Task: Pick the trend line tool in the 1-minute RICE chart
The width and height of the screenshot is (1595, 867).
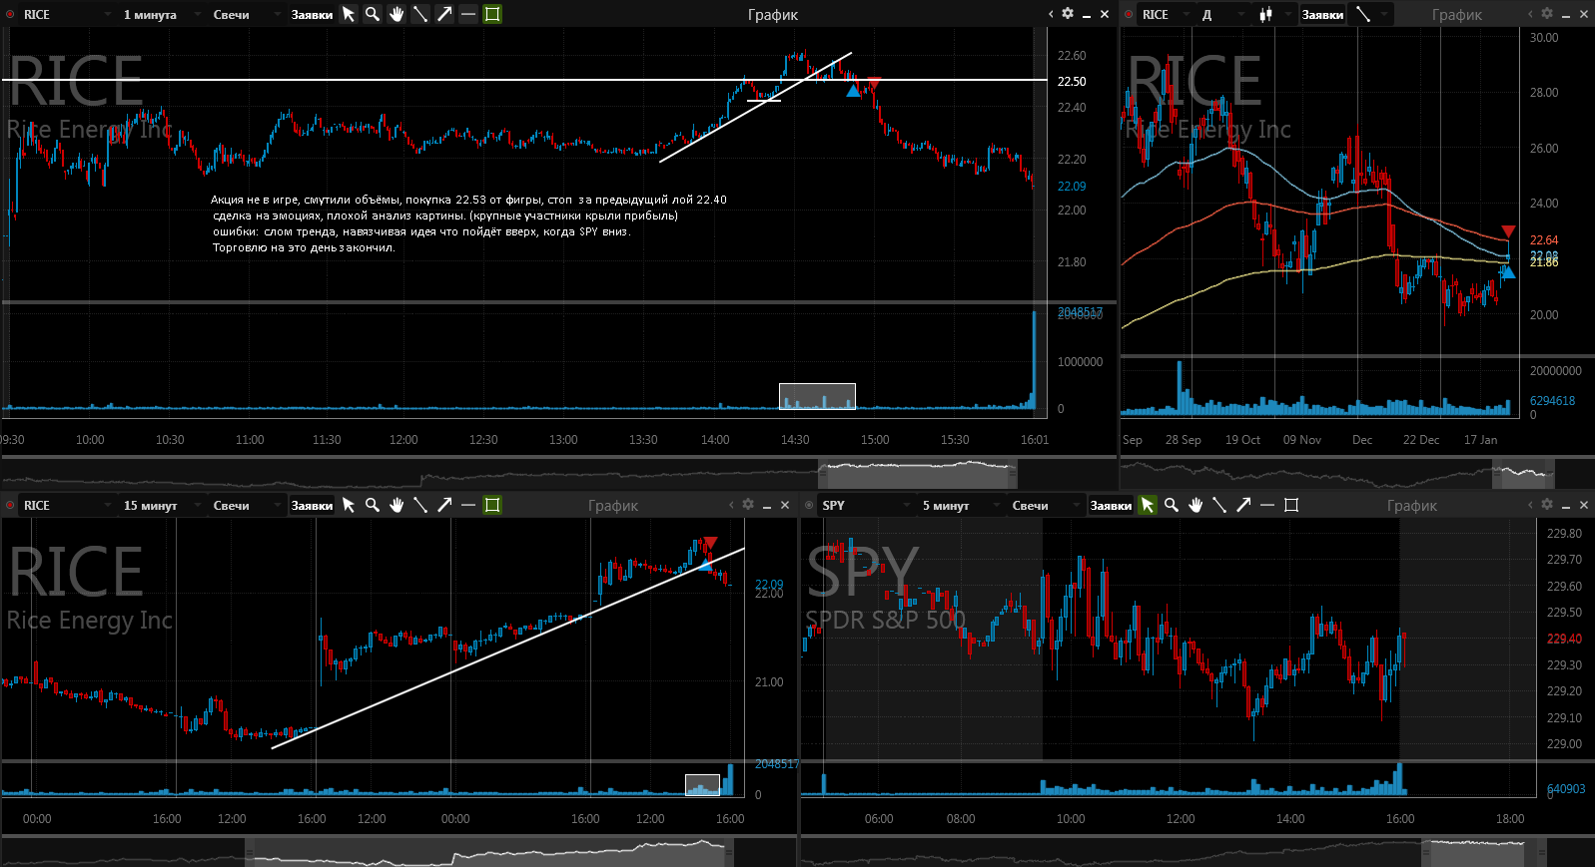Action: pos(420,14)
